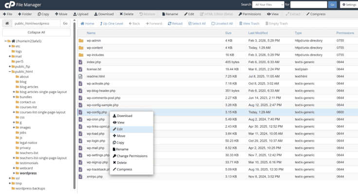Select wordpress-backups in folder tree
The height and width of the screenshot is (194, 358).
pos(30,189)
